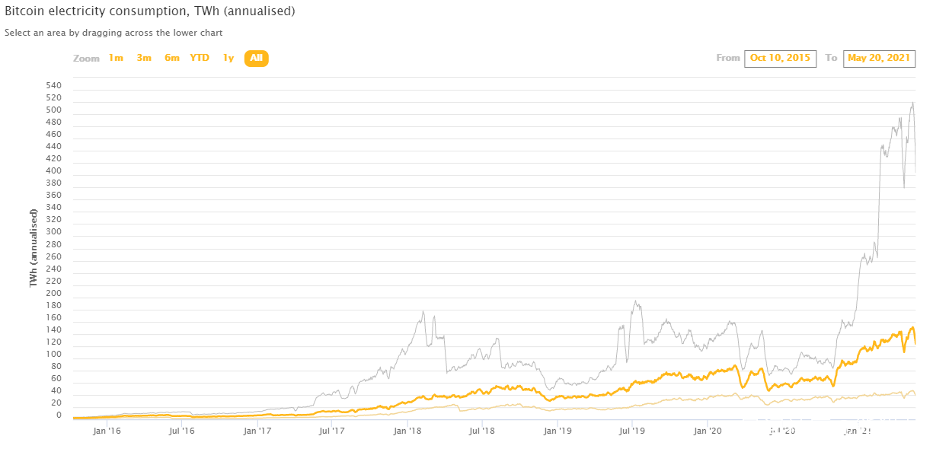Switch zoom range to 6m
The width and height of the screenshot is (933, 452).
coord(172,58)
